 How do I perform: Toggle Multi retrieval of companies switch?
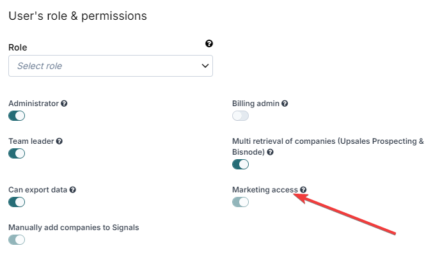(240, 164)
